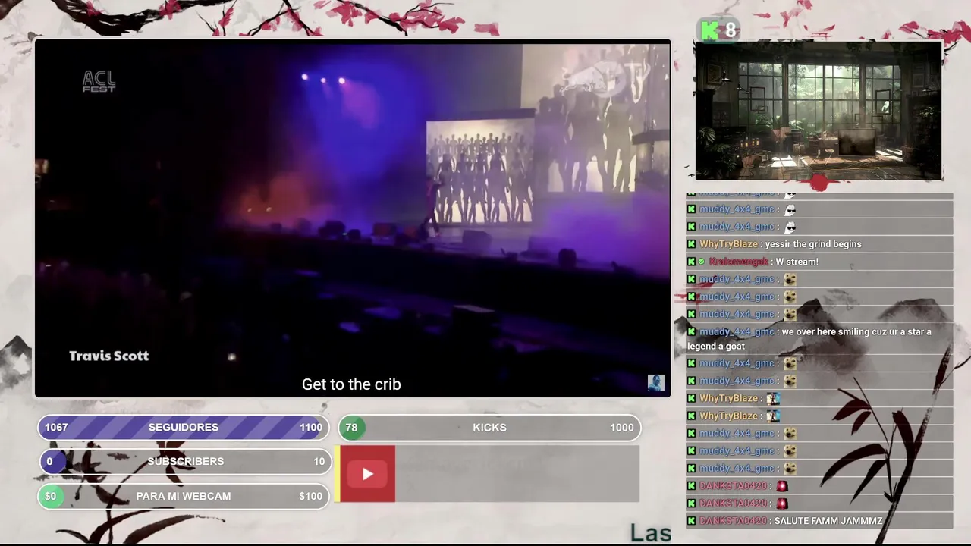Click the red YouTube play icon
The height and width of the screenshot is (546, 971).
[x=367, y=474]
